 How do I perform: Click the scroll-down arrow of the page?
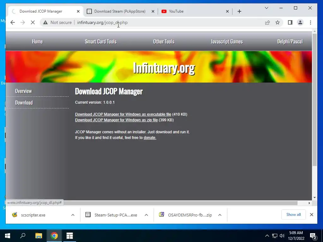point(314,198)
